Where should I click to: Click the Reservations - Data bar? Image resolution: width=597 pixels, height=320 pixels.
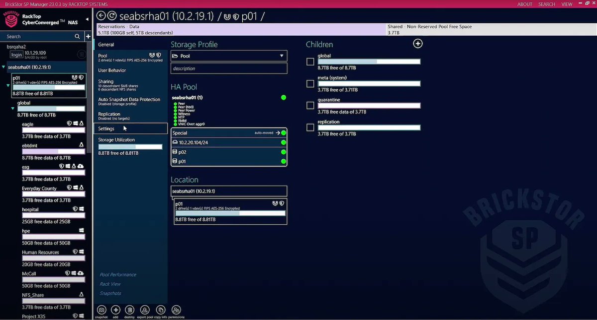(x=241, y=30)
